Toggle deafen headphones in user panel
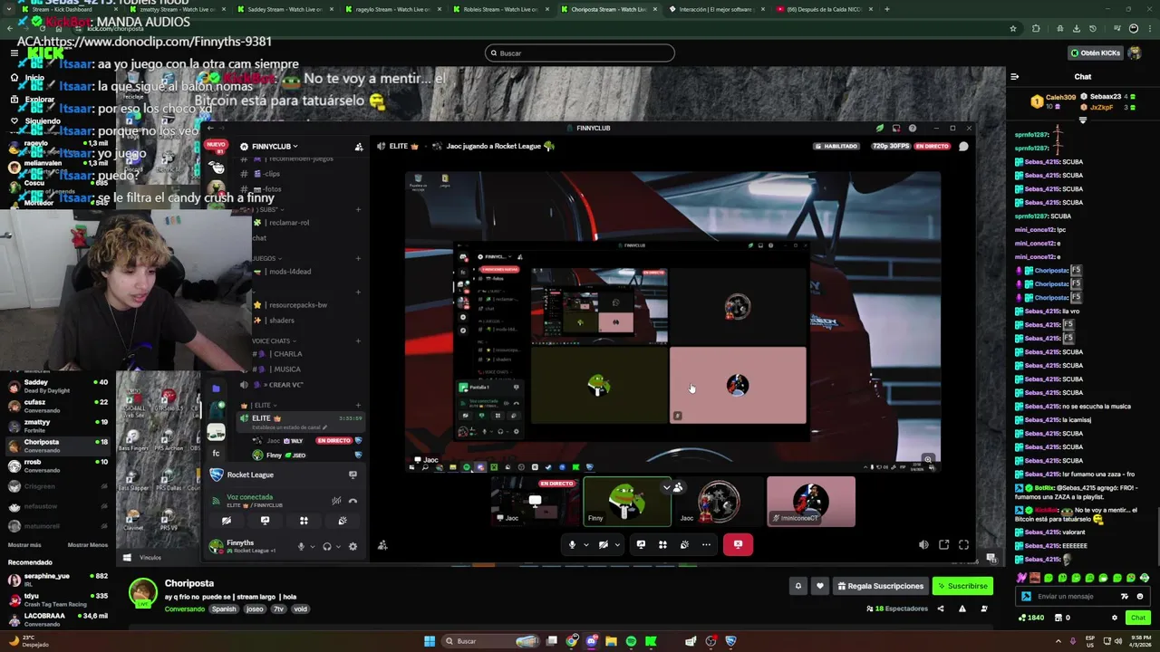 pos(327,547)
